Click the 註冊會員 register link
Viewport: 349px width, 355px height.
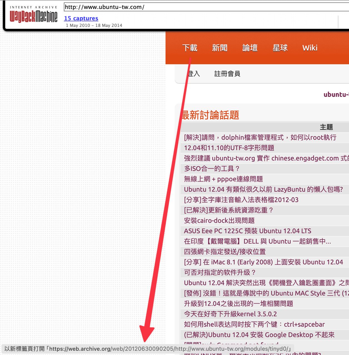227,74
